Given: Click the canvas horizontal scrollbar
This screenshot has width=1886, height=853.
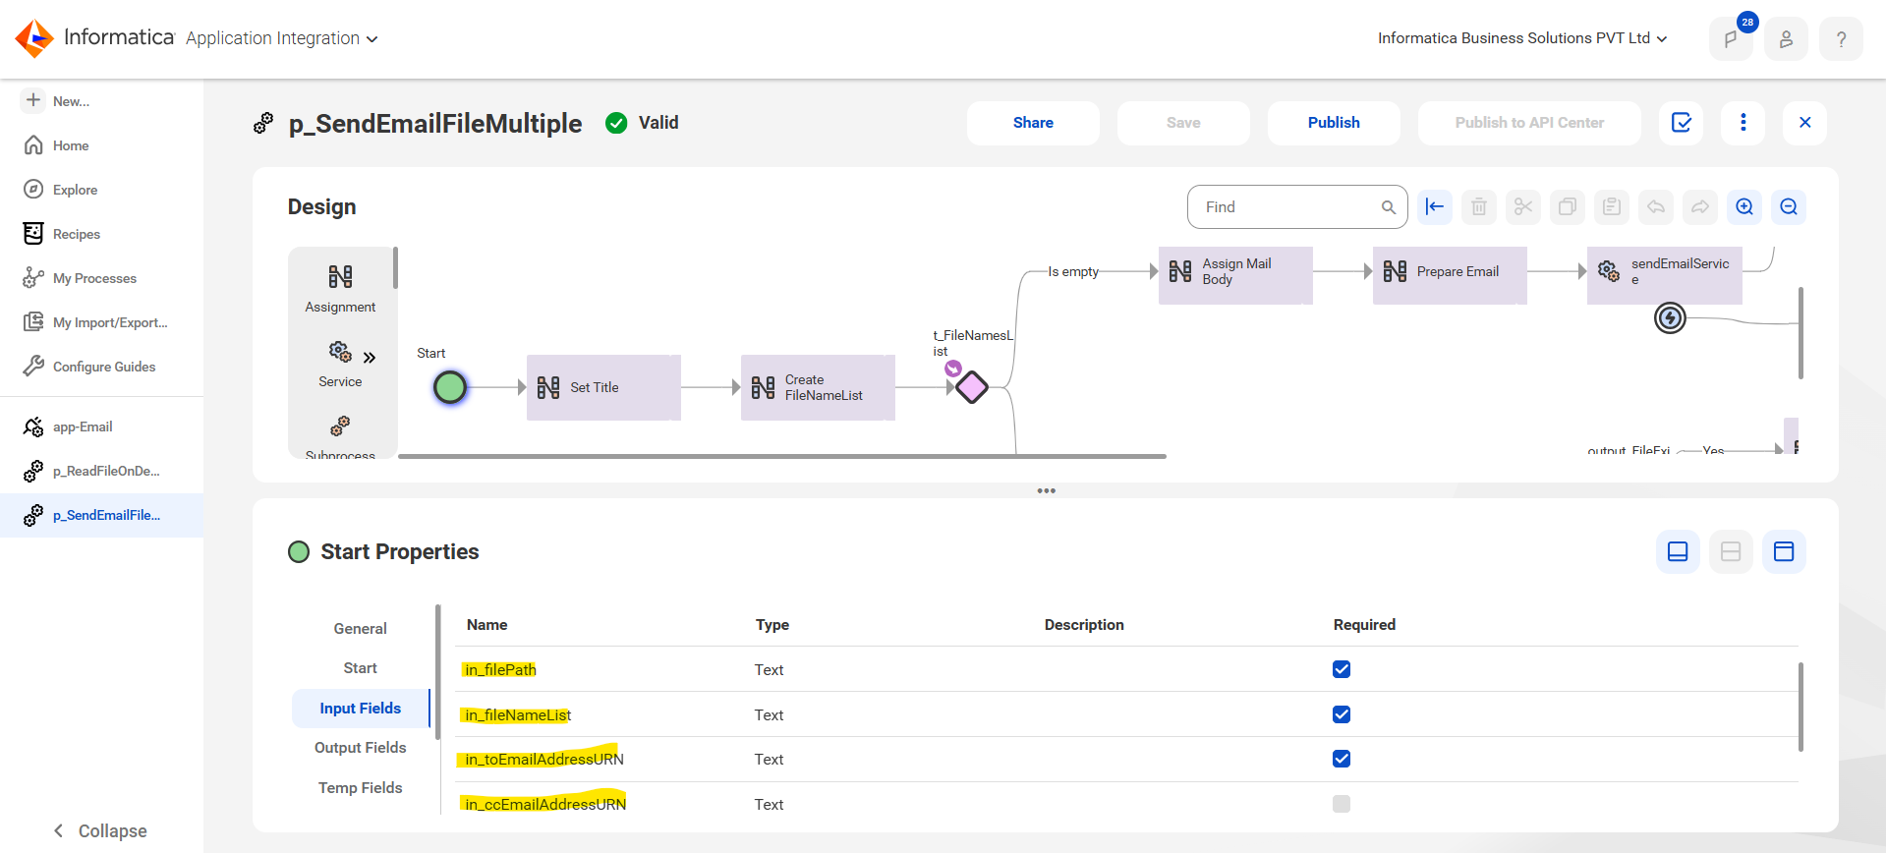Looking at the screenshot, I should pyautogui.click(x=782, y=456).
